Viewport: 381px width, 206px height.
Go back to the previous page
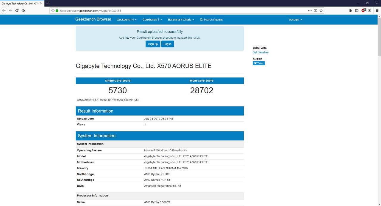point(4,10)
